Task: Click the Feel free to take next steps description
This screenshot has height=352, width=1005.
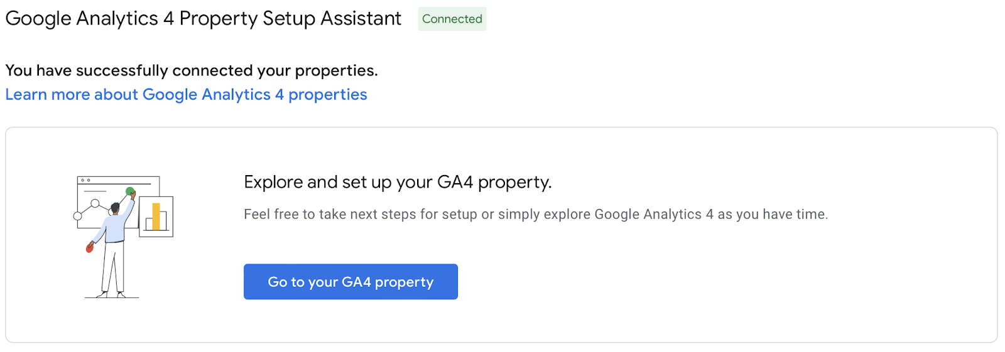Action: tap(535, 215)
